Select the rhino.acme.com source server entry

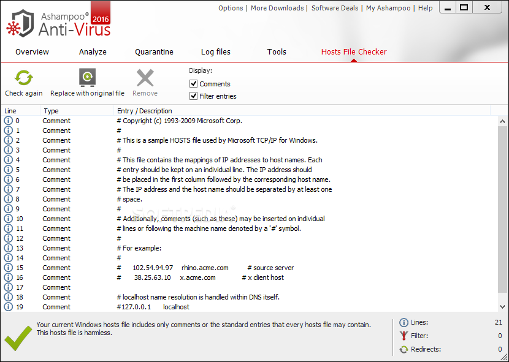click(x=205, y=268)
